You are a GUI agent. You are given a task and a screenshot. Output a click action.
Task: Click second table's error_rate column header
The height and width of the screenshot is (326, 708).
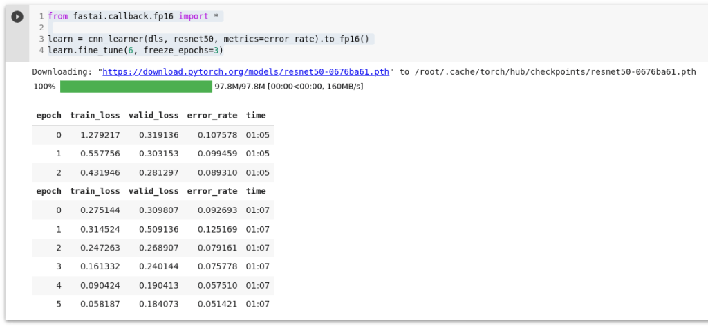coord(212,191)
